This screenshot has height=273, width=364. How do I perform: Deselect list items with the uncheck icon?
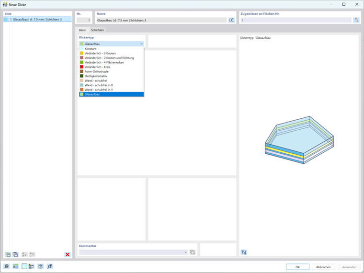pos(32,254)
